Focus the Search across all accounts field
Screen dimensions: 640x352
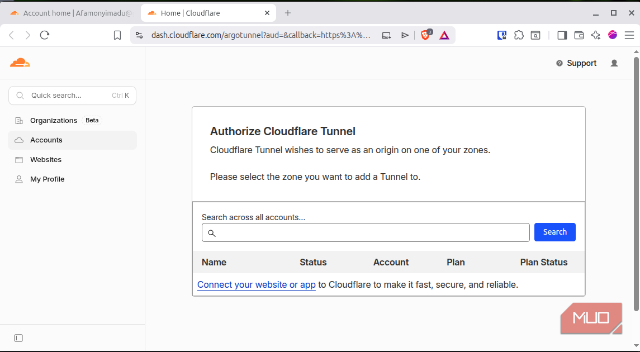click(366, 232)
